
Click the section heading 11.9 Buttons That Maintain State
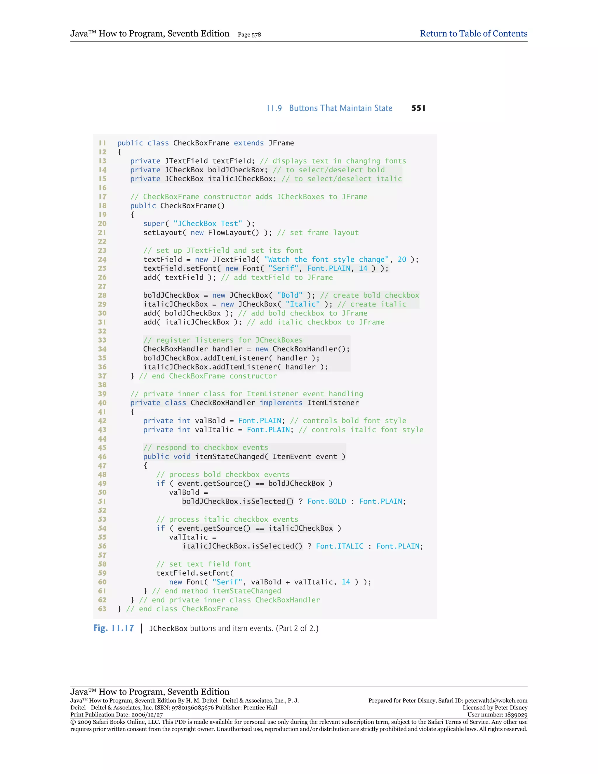pyautogui.click(x=329, y=108)
